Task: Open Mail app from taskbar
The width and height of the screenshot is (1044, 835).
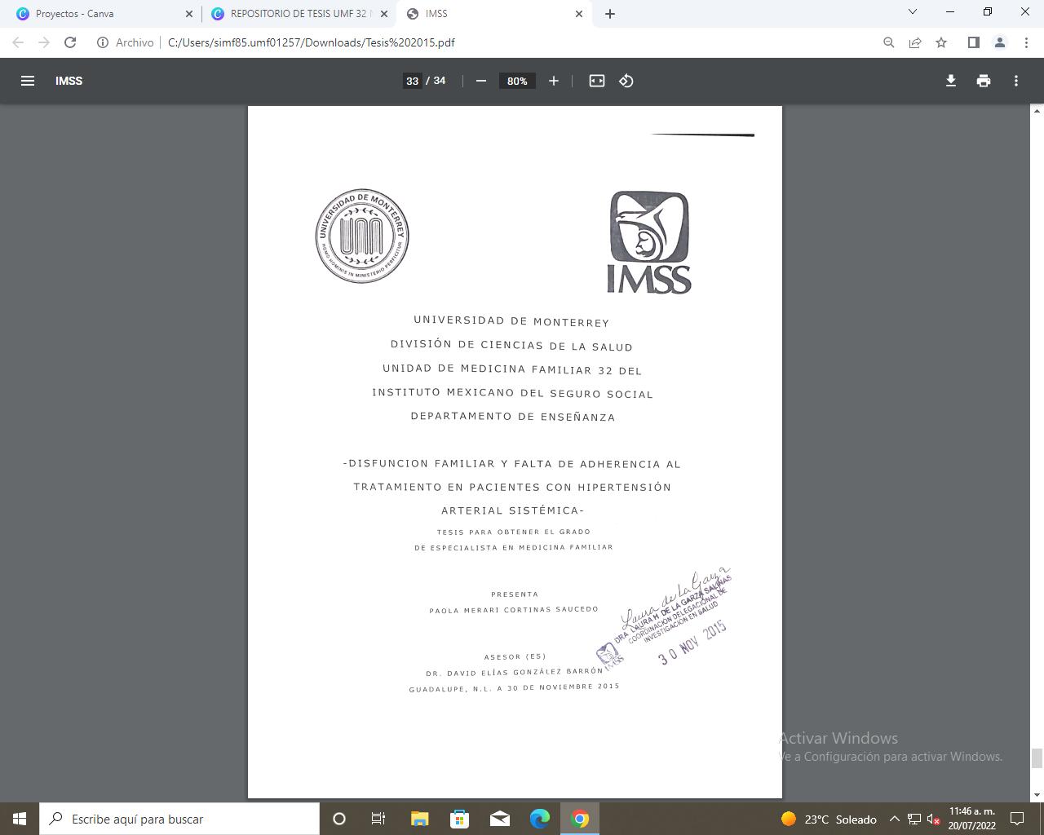Action: pos(500,819)
